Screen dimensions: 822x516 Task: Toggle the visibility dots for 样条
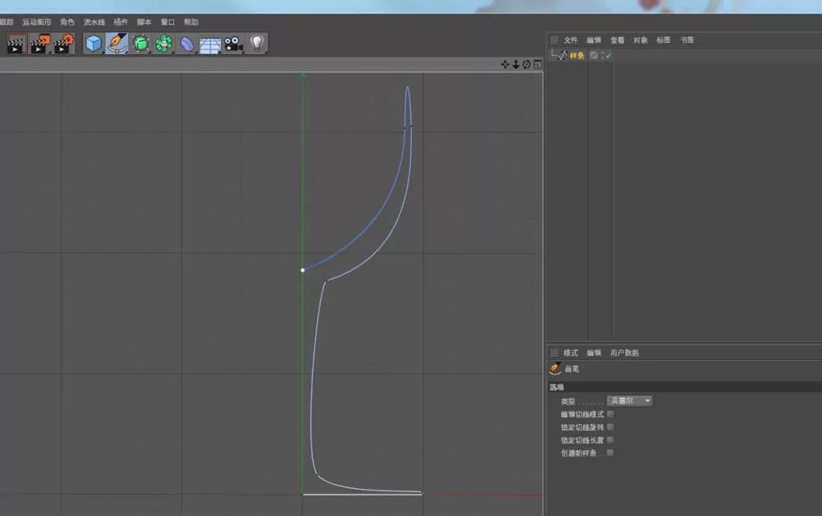603,55
